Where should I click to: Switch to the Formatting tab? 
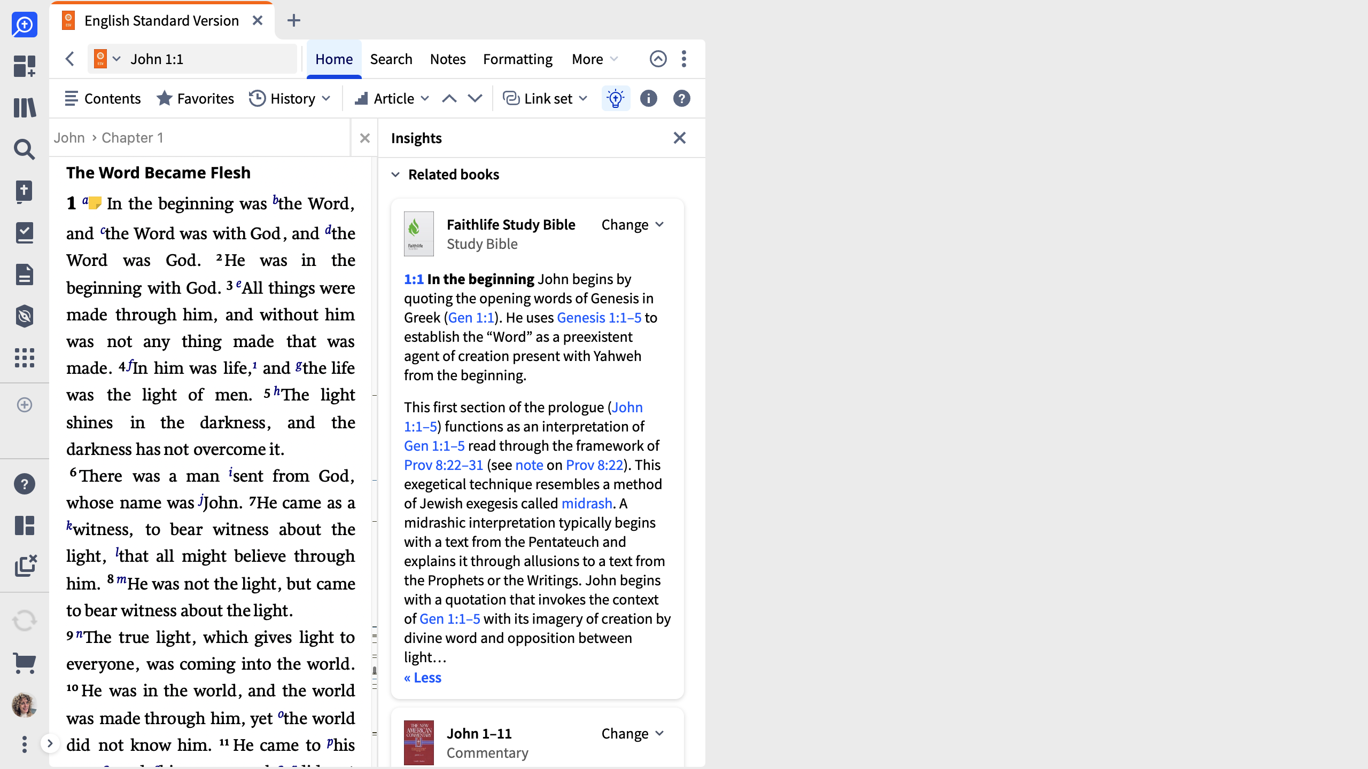[x=518, y=59]
